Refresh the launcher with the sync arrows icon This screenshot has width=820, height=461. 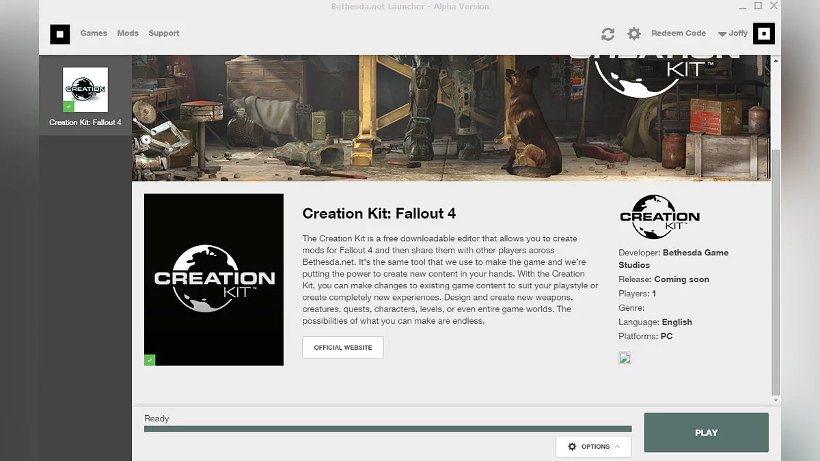(607, 33)
